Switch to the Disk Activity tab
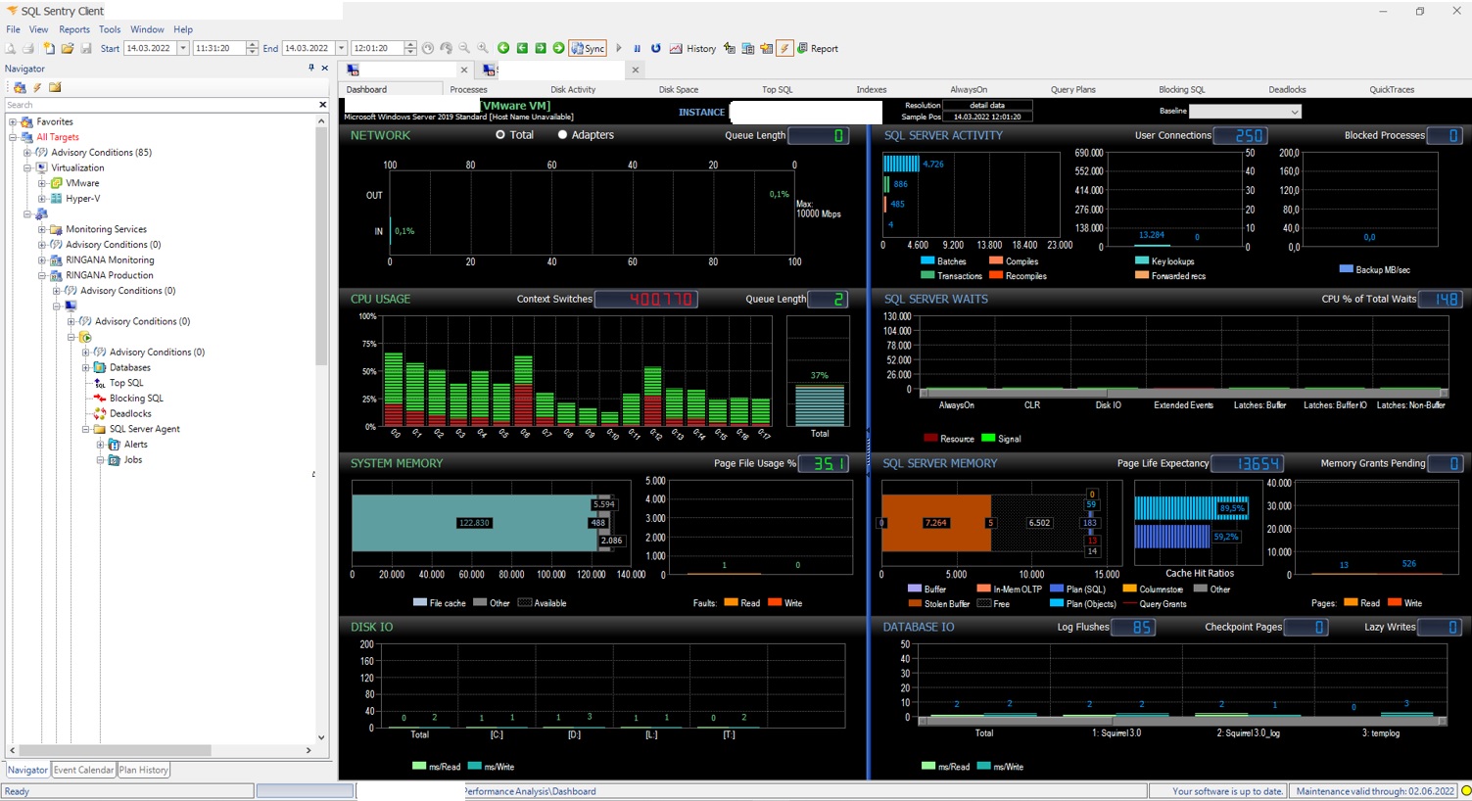The width and height of the screenshot is (1472, 801). click(573, 89)
